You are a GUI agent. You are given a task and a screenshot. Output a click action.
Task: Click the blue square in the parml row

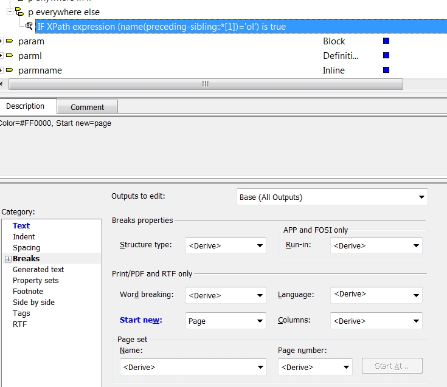[x=386, y=55]
